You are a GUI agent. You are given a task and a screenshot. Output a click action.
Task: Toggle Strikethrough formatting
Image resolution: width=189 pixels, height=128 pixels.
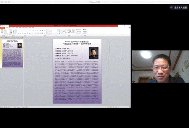26,33
